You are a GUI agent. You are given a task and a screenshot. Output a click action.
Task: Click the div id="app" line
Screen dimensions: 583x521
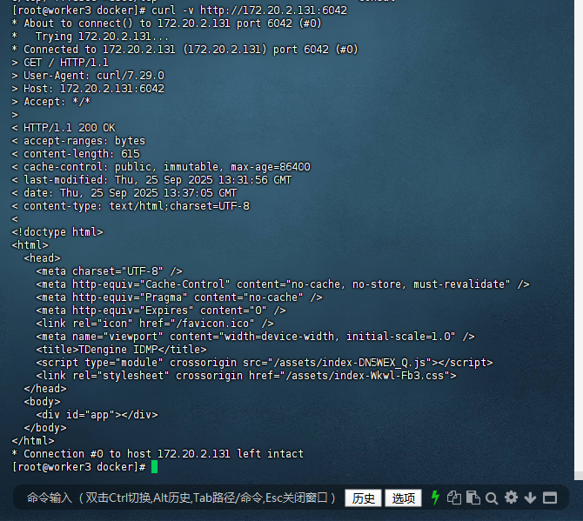coord(97,415)
